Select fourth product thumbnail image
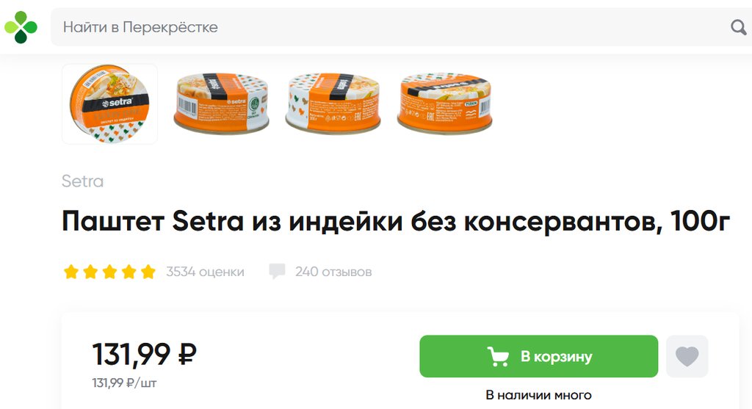 [x=444, y=103]
